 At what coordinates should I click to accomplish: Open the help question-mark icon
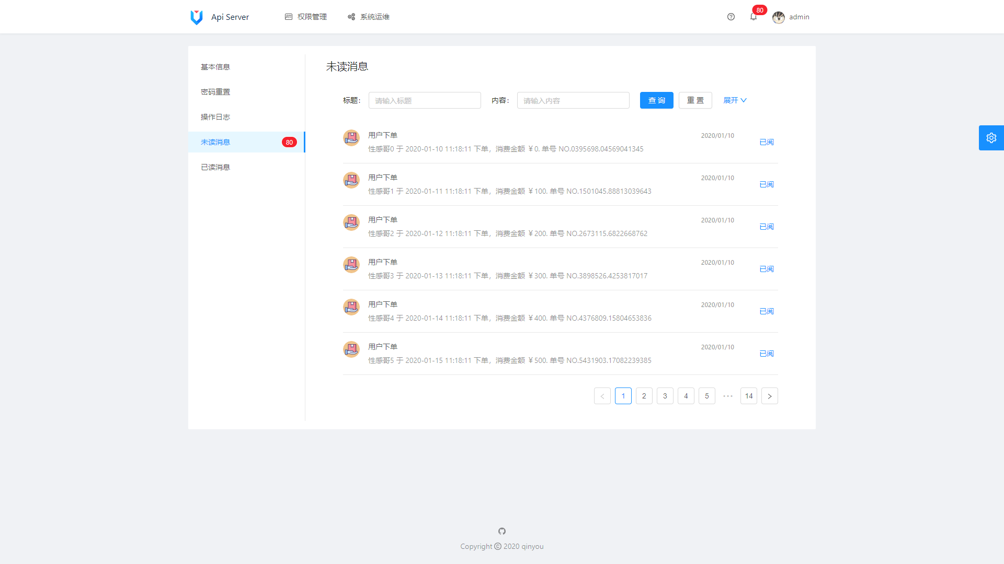[731, 17]
